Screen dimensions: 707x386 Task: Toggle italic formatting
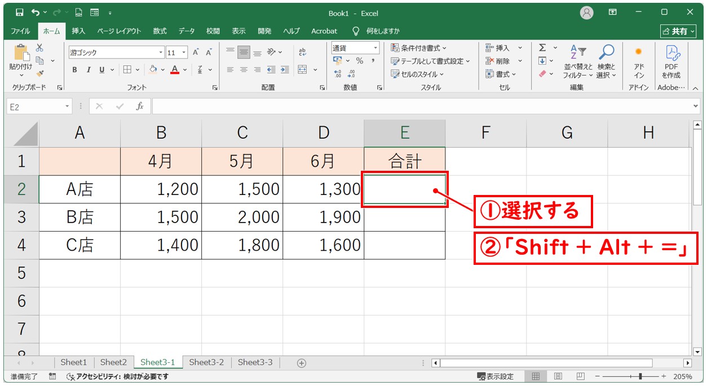coord(88,70)
